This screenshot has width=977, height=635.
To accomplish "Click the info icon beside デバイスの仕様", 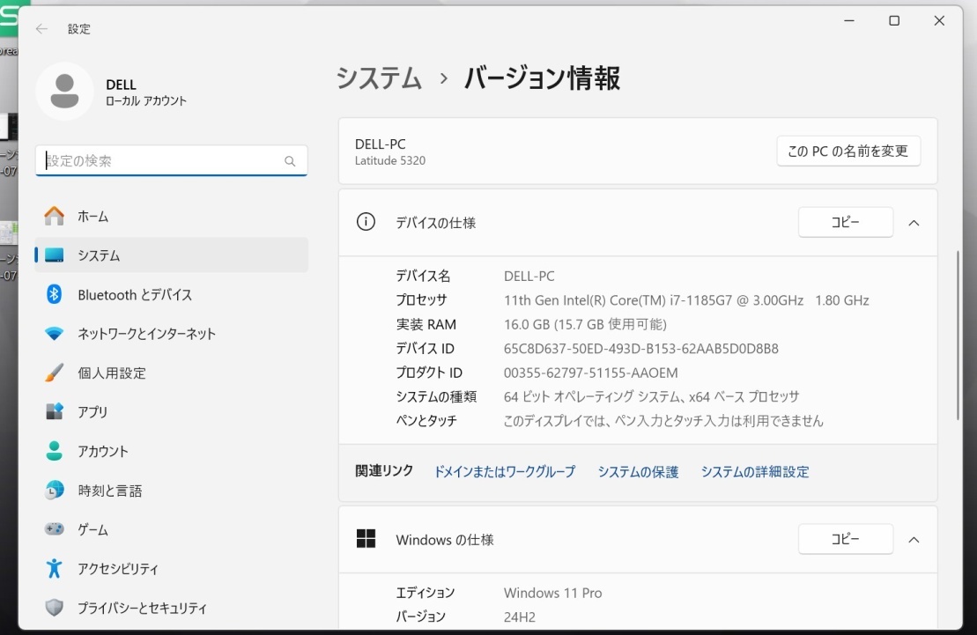I will (366, 222).
